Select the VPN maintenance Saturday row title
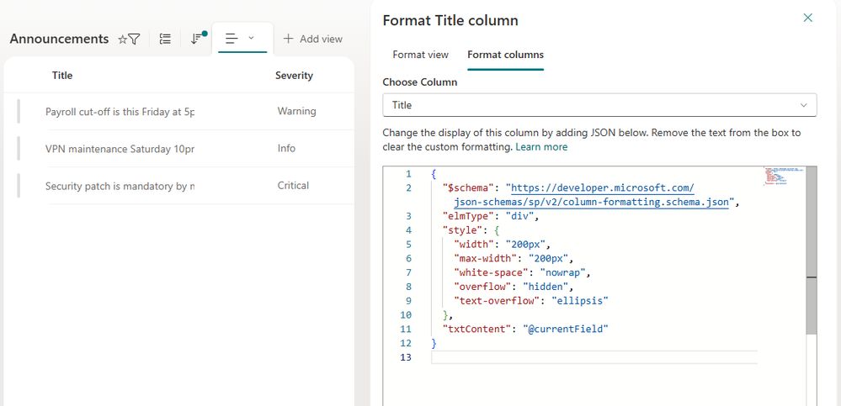Viewport: 841px width, 406px height. 120,149
